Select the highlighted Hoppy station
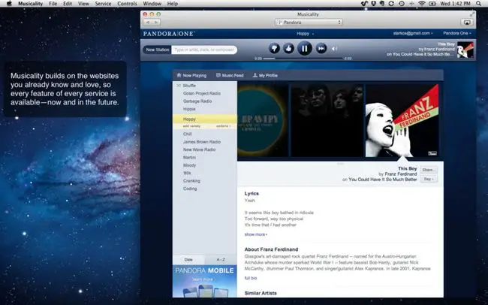 point(205,119)
